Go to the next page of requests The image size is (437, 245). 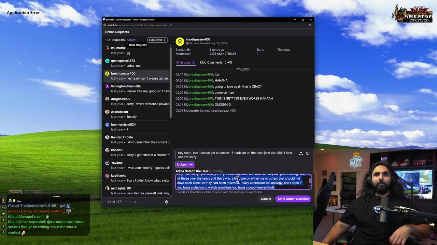point(135,202)
